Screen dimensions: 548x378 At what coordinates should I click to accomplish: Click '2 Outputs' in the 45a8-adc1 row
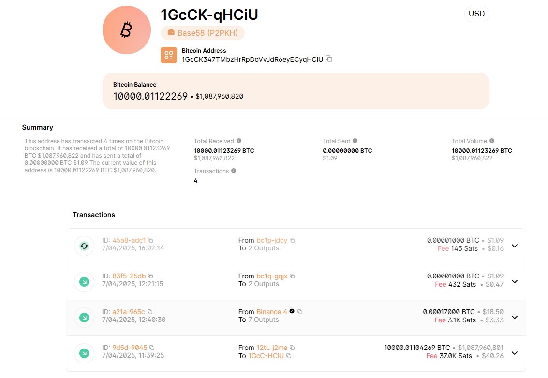coord(264,248)
